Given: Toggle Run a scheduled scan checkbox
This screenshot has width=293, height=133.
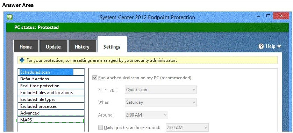Looking at the screenshot, I should coord(95,77).
